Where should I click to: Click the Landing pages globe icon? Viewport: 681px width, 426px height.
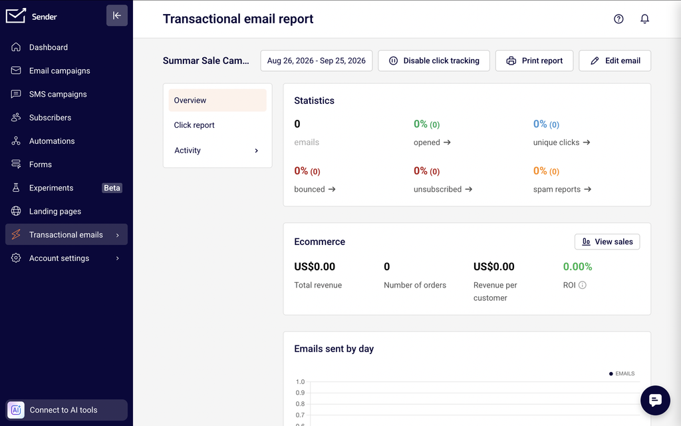(x=16, y=211)
